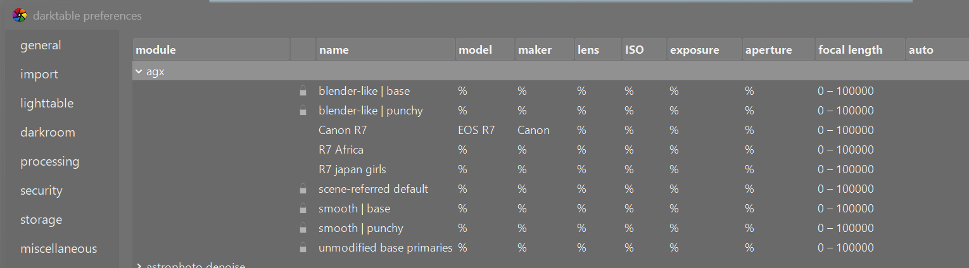Screen dimensions: 969x268
Task: Click lock icon beside unmodified base primaries
Action: point(303,248)
